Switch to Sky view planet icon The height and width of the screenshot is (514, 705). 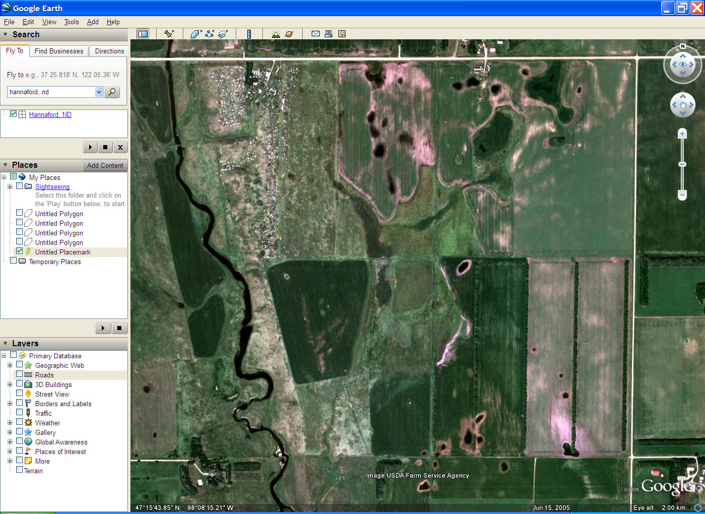pyautogui.click(x=289, y=34)
